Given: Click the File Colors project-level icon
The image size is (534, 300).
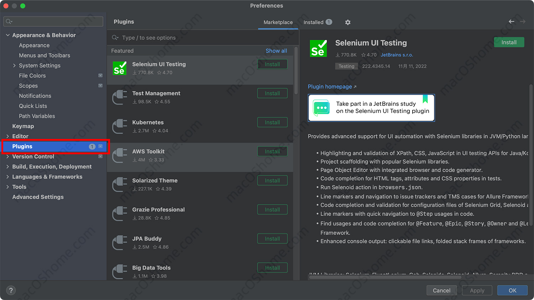Looking at the screenshot, I should pyautogui.click(x=100, y=76).
